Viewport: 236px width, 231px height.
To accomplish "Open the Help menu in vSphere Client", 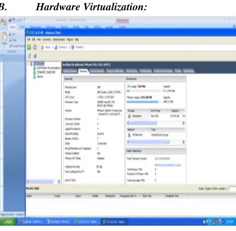I will point(77,39).
